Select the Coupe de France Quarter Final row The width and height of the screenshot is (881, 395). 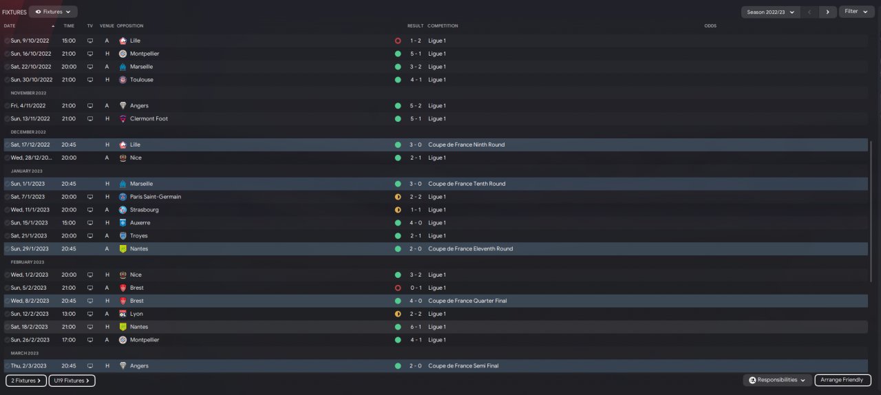[467, 301]
